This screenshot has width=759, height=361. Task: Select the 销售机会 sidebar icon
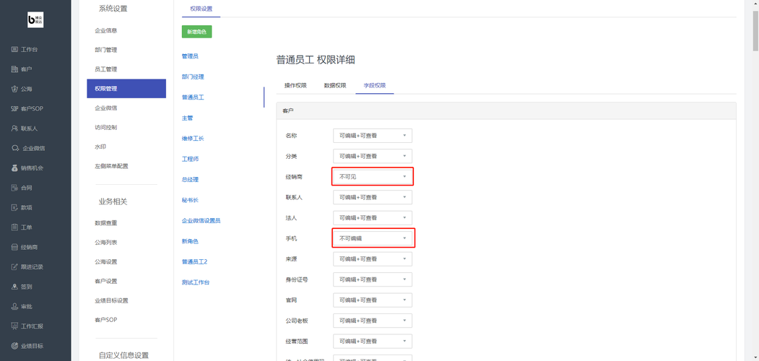[x=14, y=168]
